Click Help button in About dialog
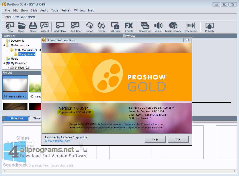This screenshot has height=176, width=239. click(x=155, y=139)
